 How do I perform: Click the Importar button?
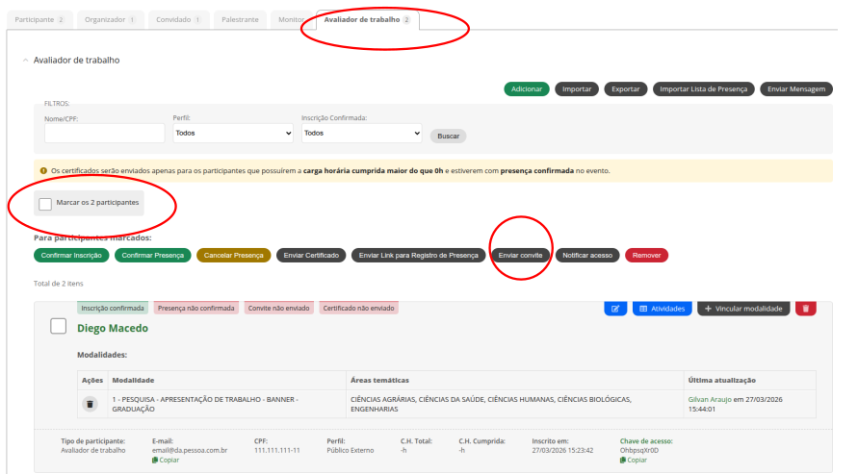[x=577, y=89]
